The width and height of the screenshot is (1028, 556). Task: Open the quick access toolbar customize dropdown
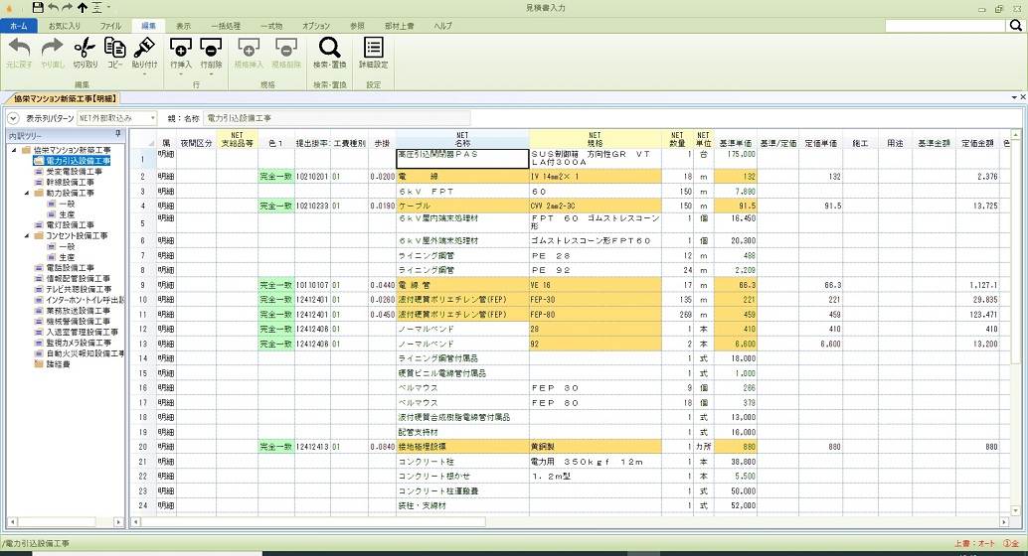pyautogui.click(x=108, y=8)
